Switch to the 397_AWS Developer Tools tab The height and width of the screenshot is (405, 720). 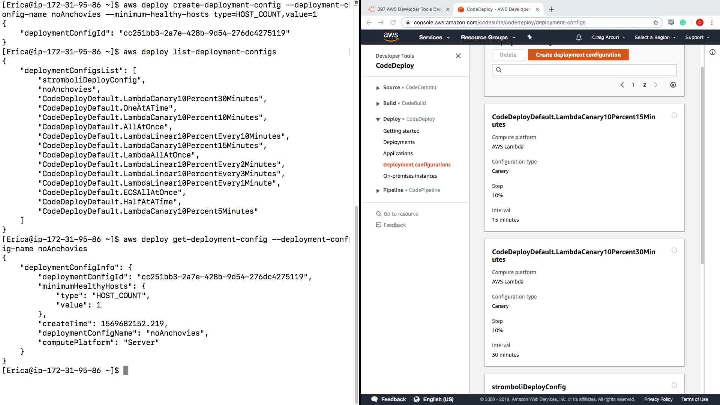point(408,9)
